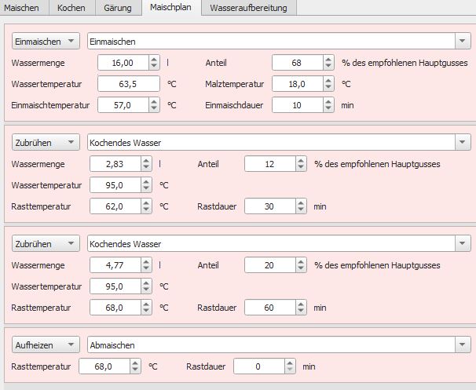Adjust the Anteil 20 stepper arrows

pyautogui.click(x=301, y=265)
